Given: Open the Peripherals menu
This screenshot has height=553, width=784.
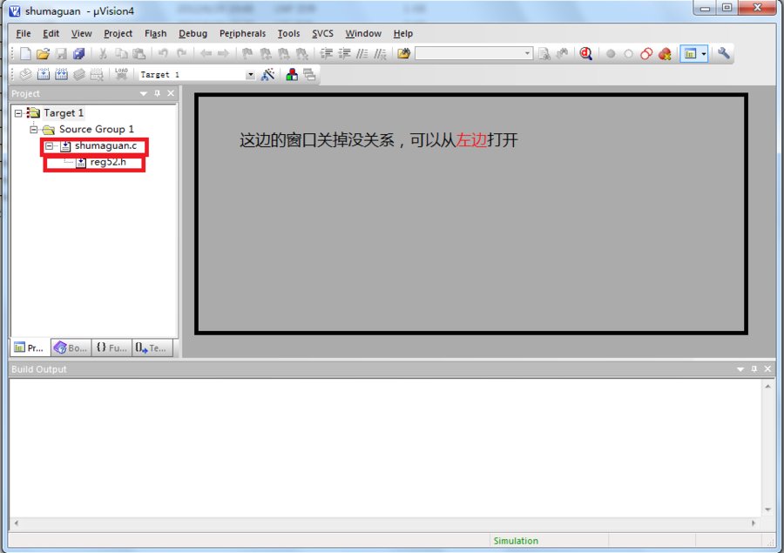Looking at the screenshot, I should coord(242,33).
